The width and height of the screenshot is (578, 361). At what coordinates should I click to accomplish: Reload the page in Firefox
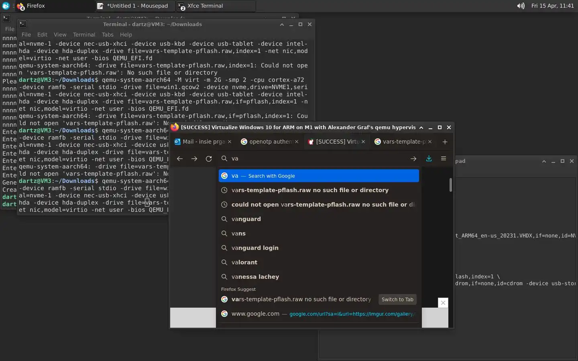[209, 158]
